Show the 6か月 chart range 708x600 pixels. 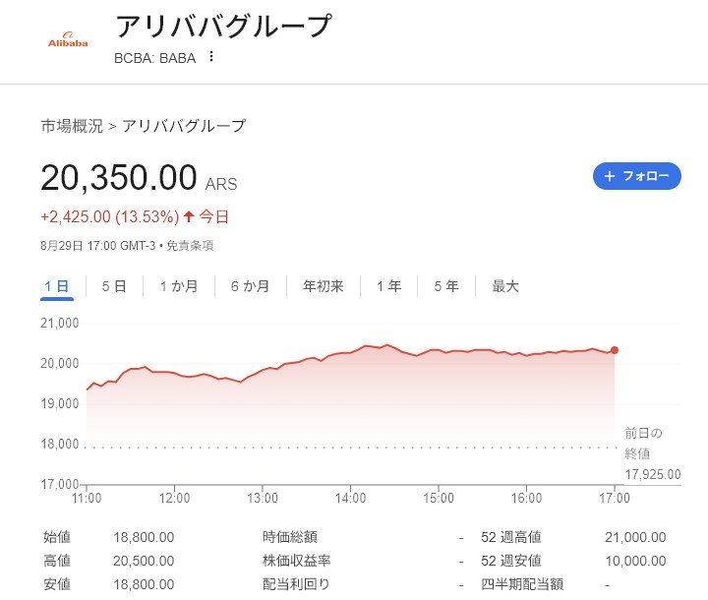[250, 286]
